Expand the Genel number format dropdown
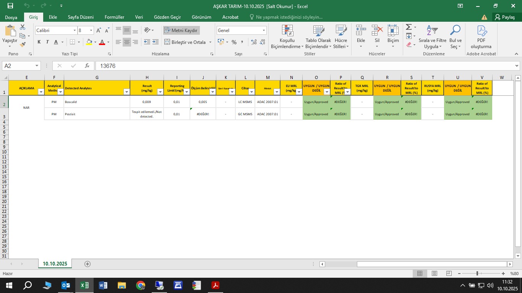Viewport: 522px width, 293px height. coord(264,31)
